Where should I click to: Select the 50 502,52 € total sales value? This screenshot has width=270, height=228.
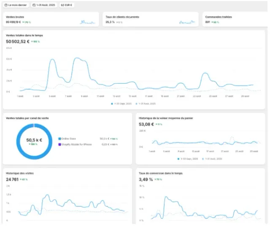click(18, 41)
